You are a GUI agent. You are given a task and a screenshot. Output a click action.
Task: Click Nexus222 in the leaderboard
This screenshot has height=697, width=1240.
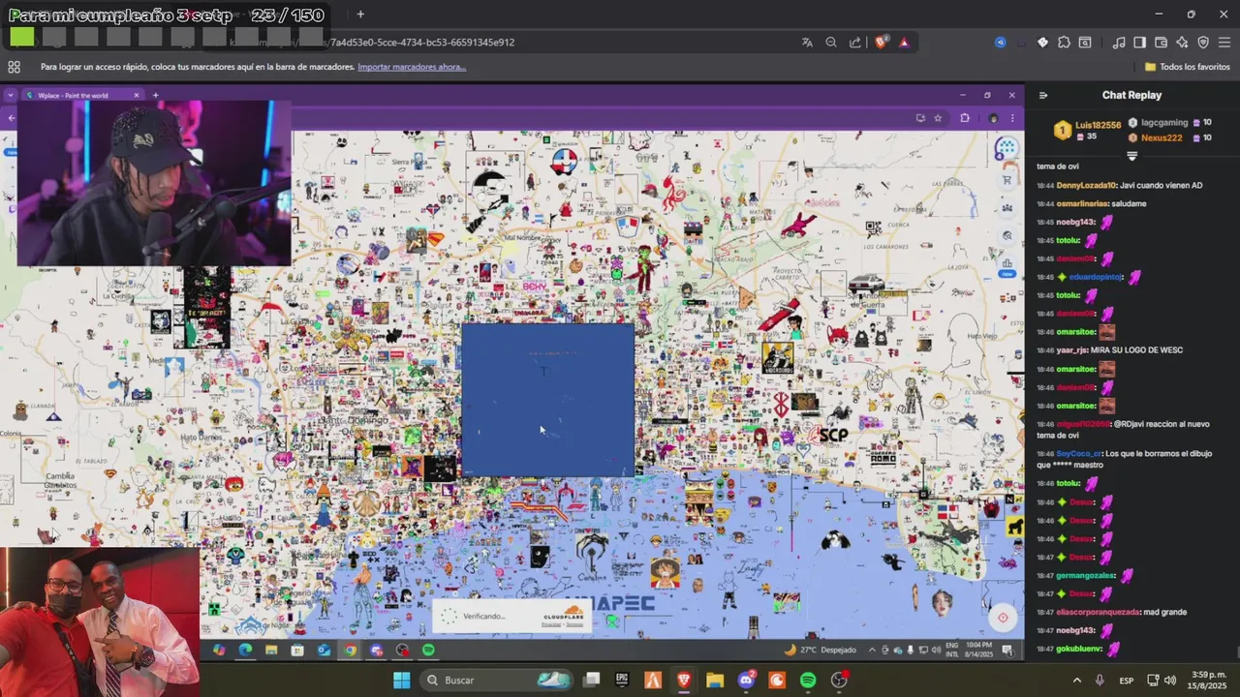pyautogui.click(x=1162, y=137)
